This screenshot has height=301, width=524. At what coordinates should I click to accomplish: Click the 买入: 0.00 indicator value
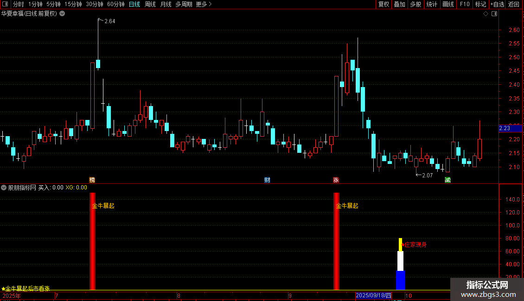[x=51, y=188]
